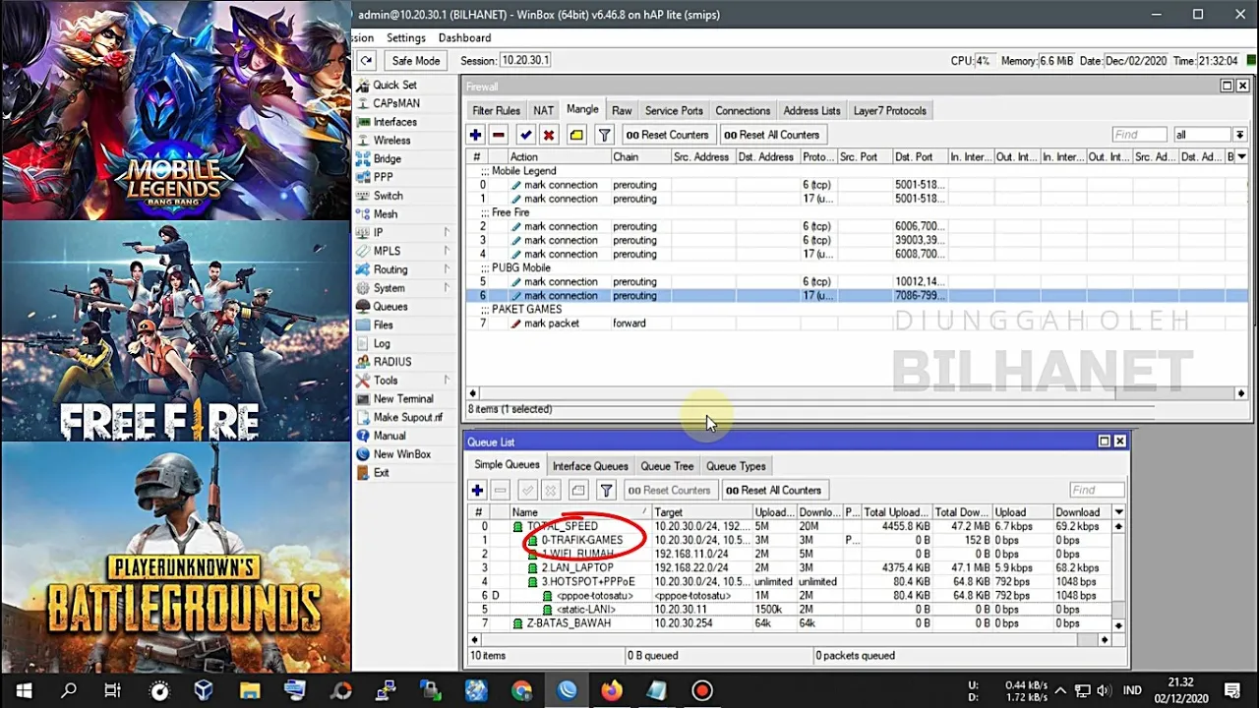
Task: Expand MPLS submenu in sidebar
Action: [x=447, y=251]
